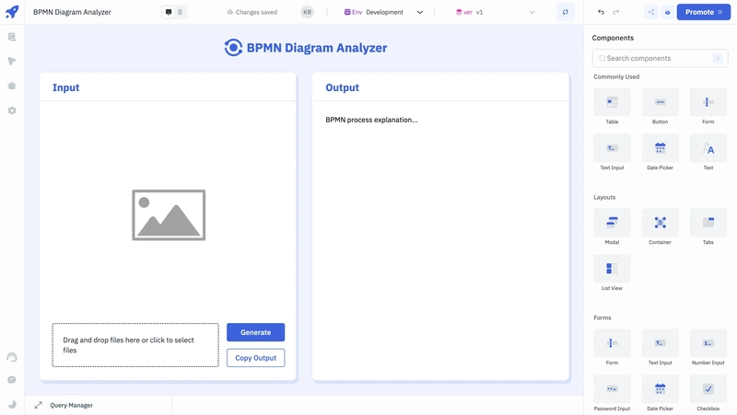Click the Changes saved status
The width and height of the screenshot is (737, 415).
[x=252, y=12]
